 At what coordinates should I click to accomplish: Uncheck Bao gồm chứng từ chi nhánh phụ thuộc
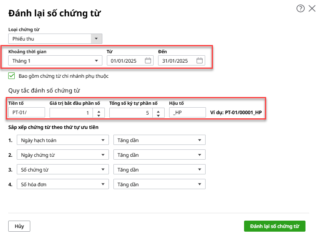click(12, 76)
